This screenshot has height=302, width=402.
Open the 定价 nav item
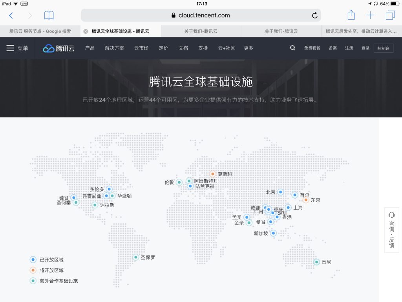click(x=163, y=48)
